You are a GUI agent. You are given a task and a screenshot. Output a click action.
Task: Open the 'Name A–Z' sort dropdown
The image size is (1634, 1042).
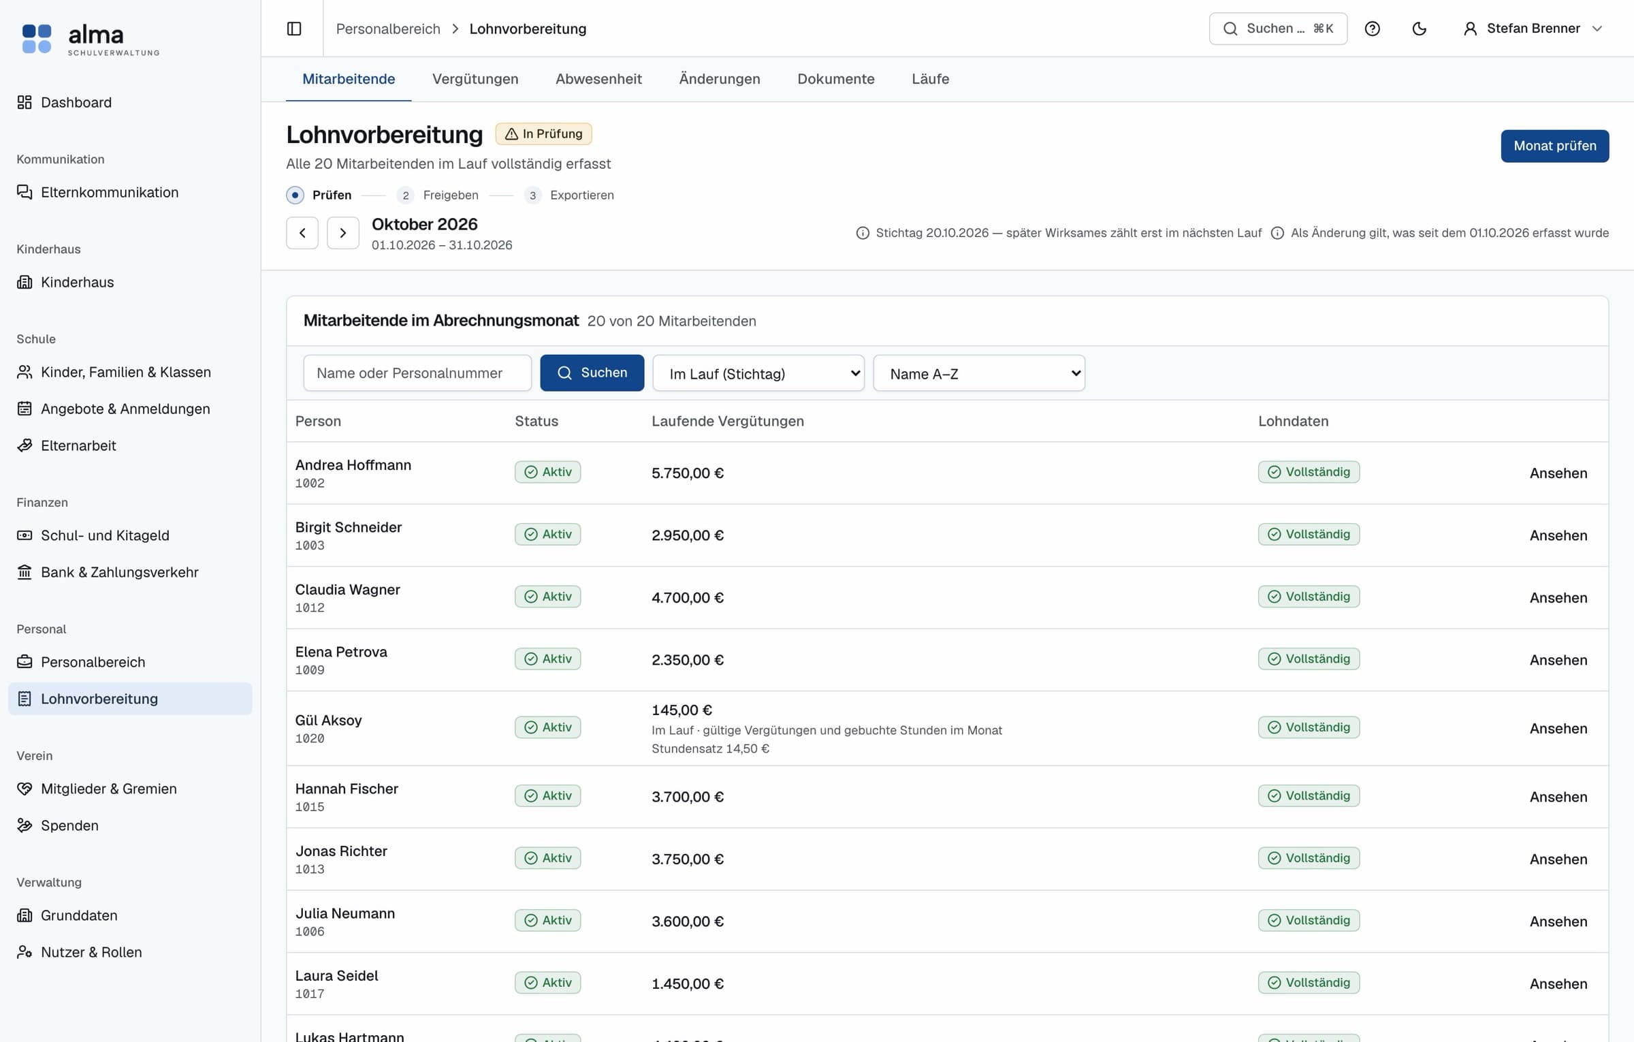[979, 373]
